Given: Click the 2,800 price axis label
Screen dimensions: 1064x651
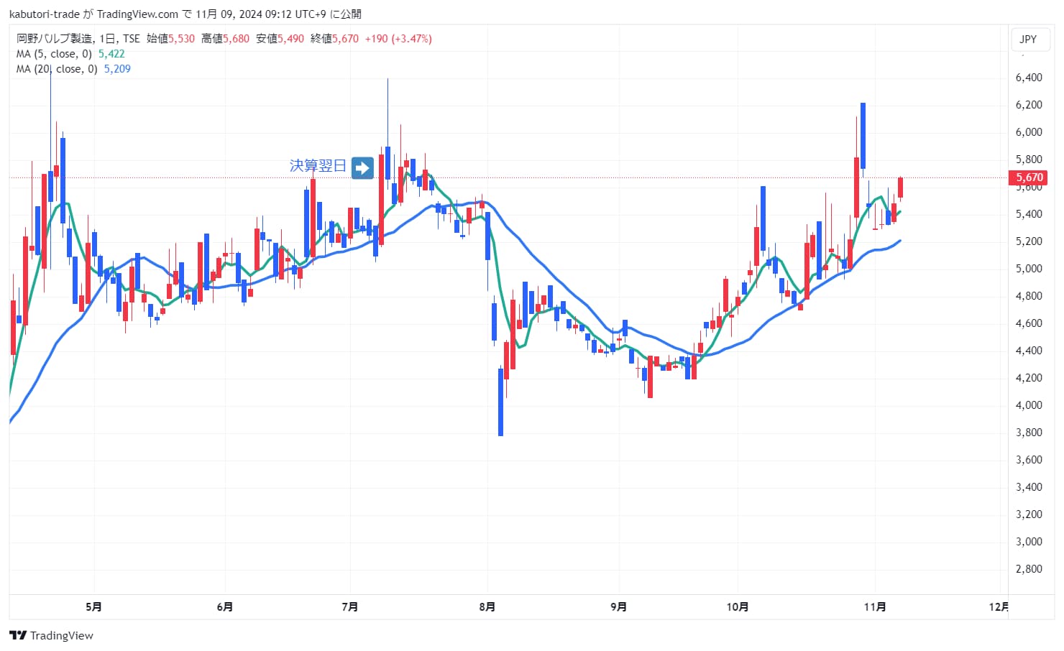Looking at the screenshot, I should 1029,569.
